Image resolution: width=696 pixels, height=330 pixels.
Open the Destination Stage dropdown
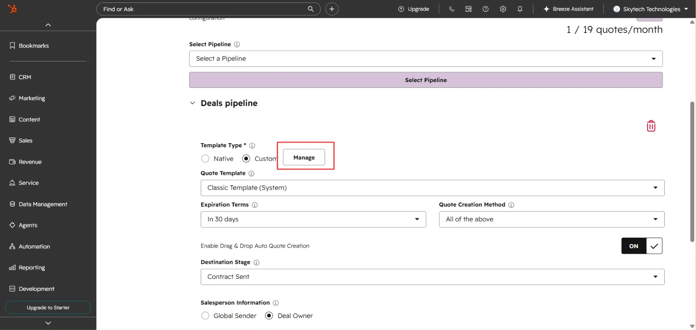tap(432, 277)
